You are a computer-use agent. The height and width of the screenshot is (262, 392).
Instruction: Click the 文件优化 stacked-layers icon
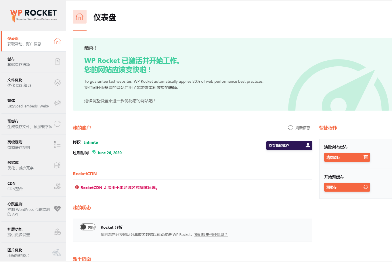click(57, 82)
